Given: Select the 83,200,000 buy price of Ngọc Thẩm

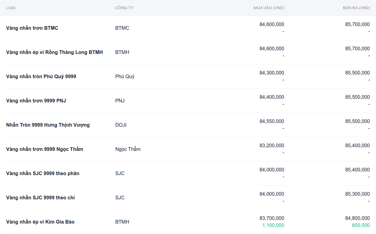Looking at the screenshot, I should 272,145.
